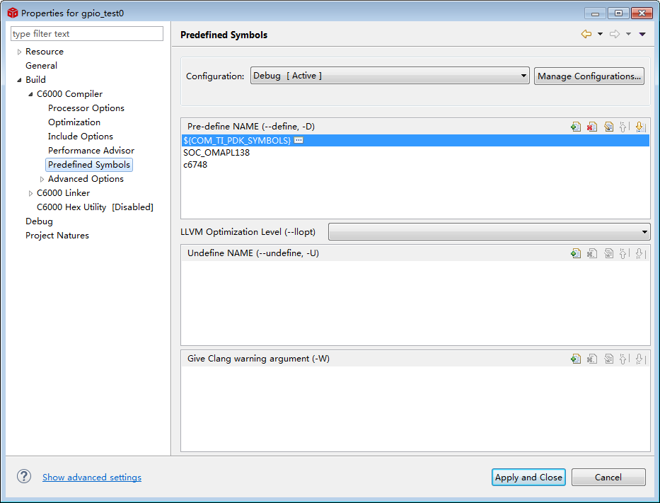
Task: Go back with the yellow arrow
Action: [x=586, y=34]
